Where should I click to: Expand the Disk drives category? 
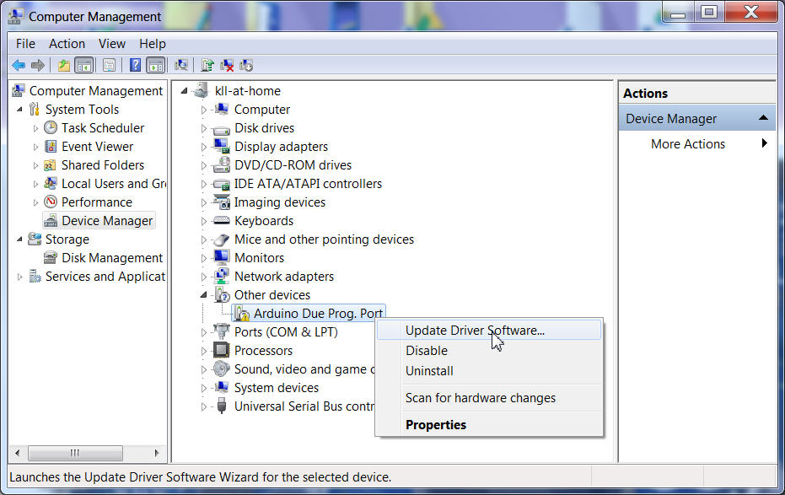(x=203, y=128)
